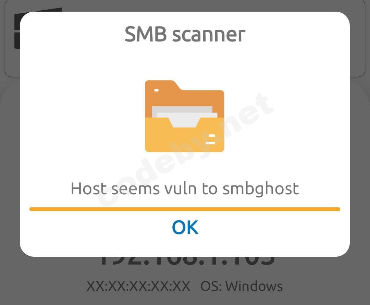Click the word "Windows" in the OS label
Viewport: 370px width, 305px height.
254,286
